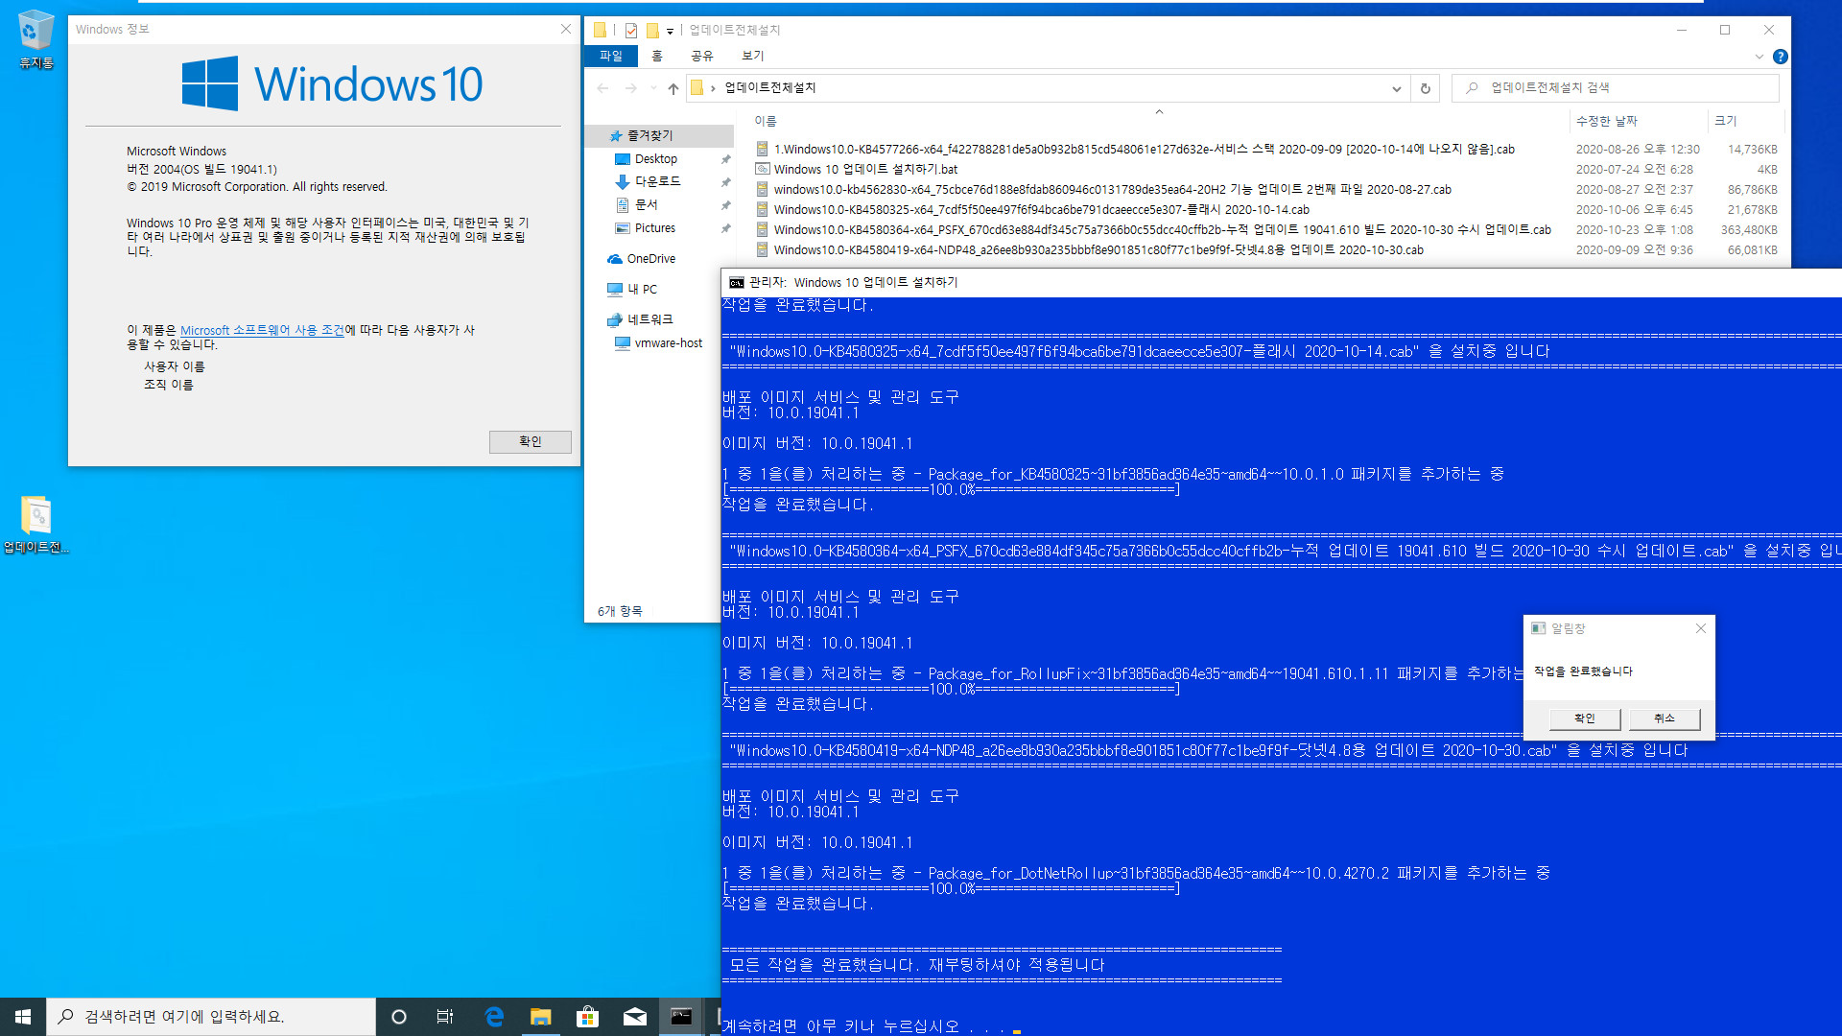The width and height of the screenshot is (1842, 1036).
Task: Select the command prompt taskbar icon
Action: tap(681, 1017)
